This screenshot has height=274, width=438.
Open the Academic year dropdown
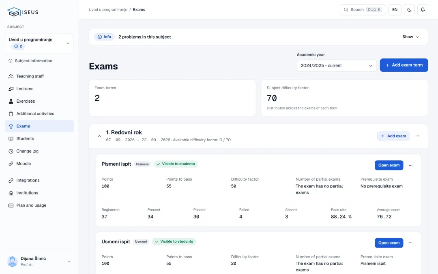tap(337, 66)
